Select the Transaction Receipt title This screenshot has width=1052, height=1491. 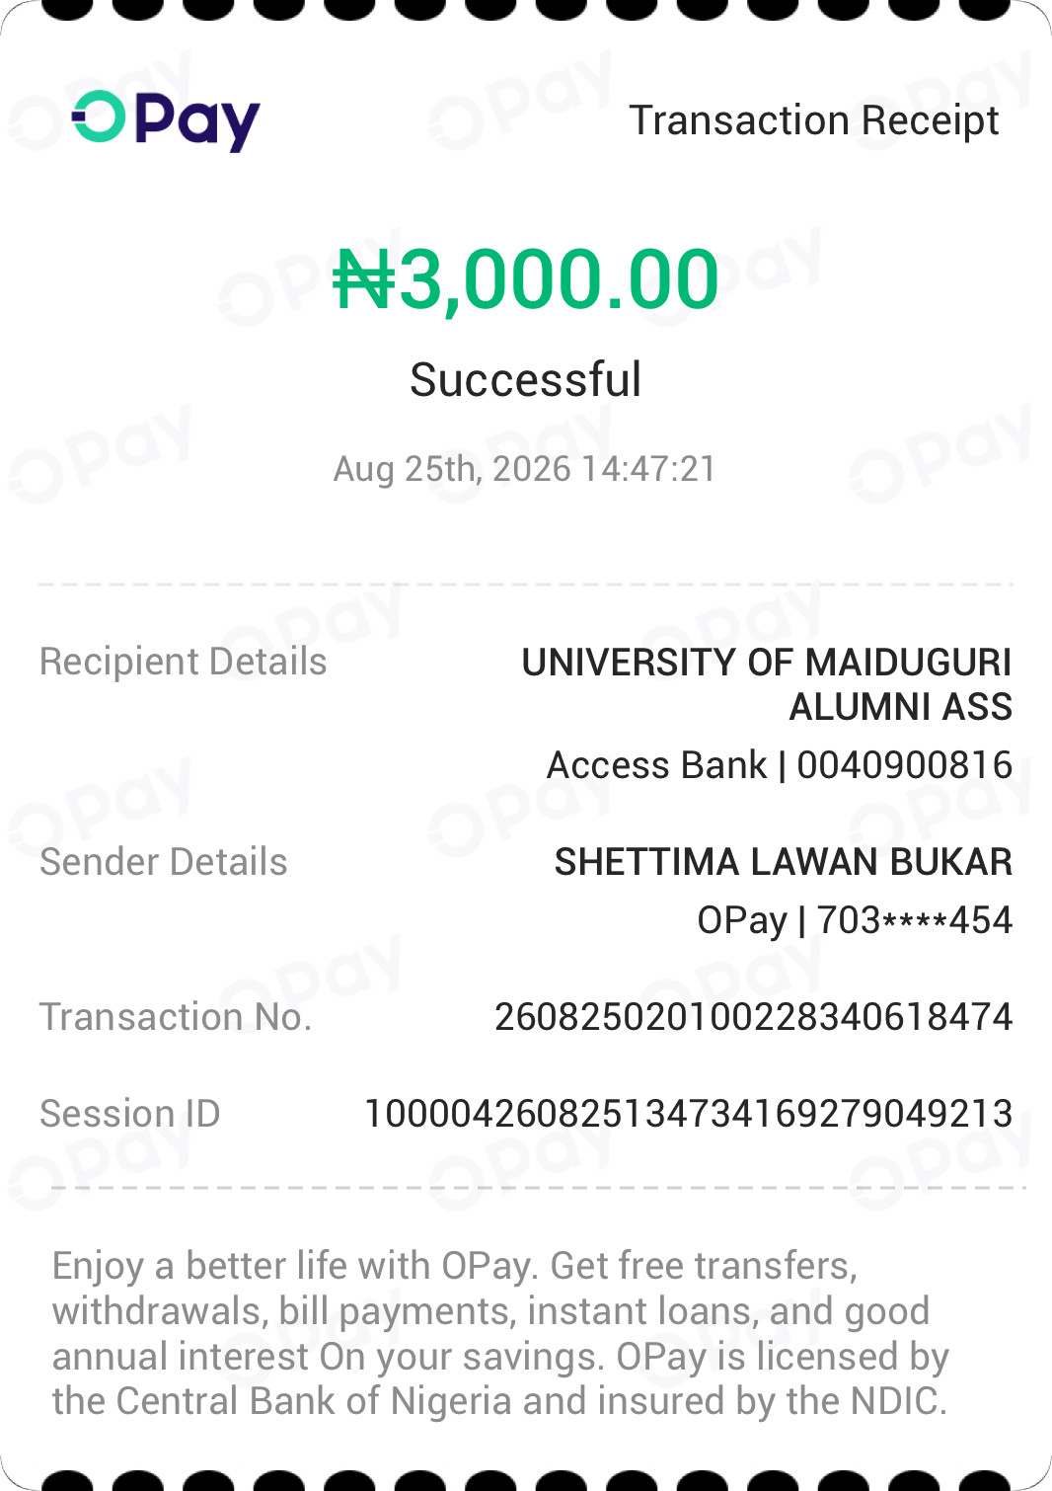(814, 120)
